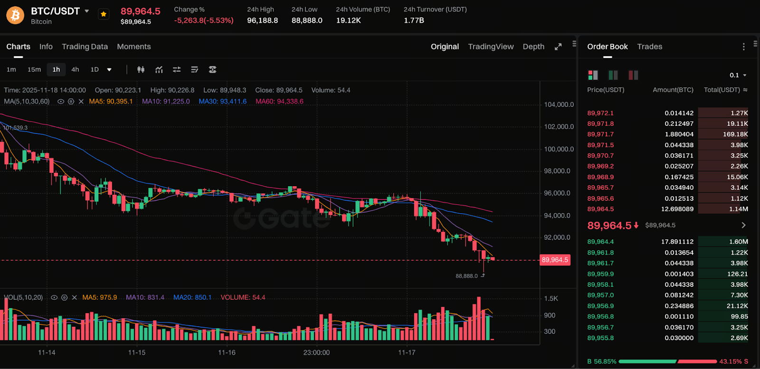Switch to the TradingView chart view
This screenshot has width=760, height=369.
[491, 47]
